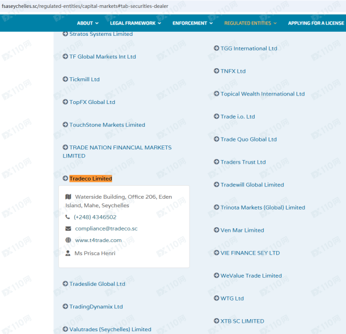
Task: Expand VIE FINANCE SEY LTD entry
Action: (250, 253)
